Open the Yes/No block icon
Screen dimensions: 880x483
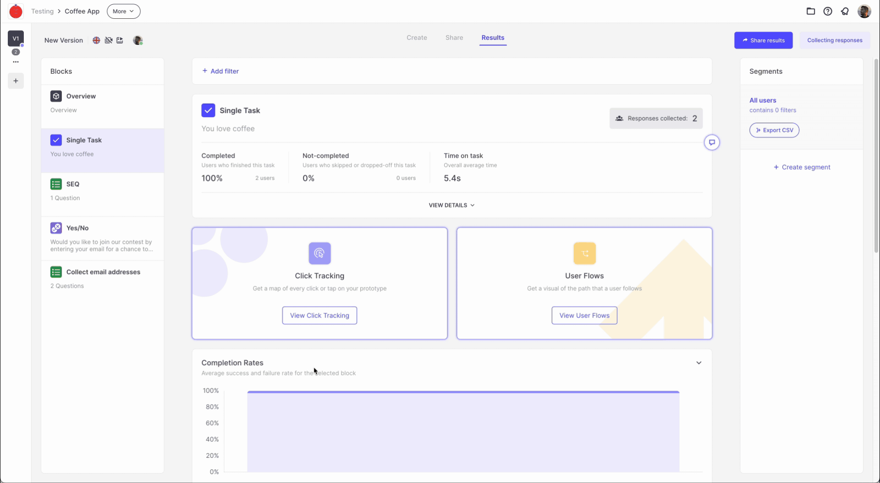pyautogui.click(x=55, y=228)
